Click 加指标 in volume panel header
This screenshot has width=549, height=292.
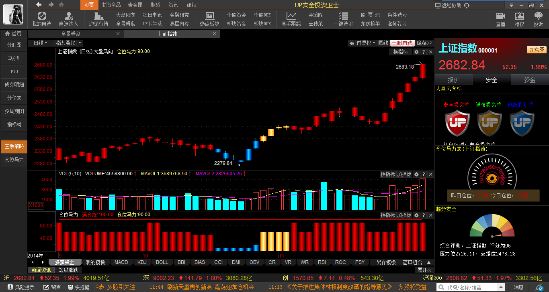(404, 174)
